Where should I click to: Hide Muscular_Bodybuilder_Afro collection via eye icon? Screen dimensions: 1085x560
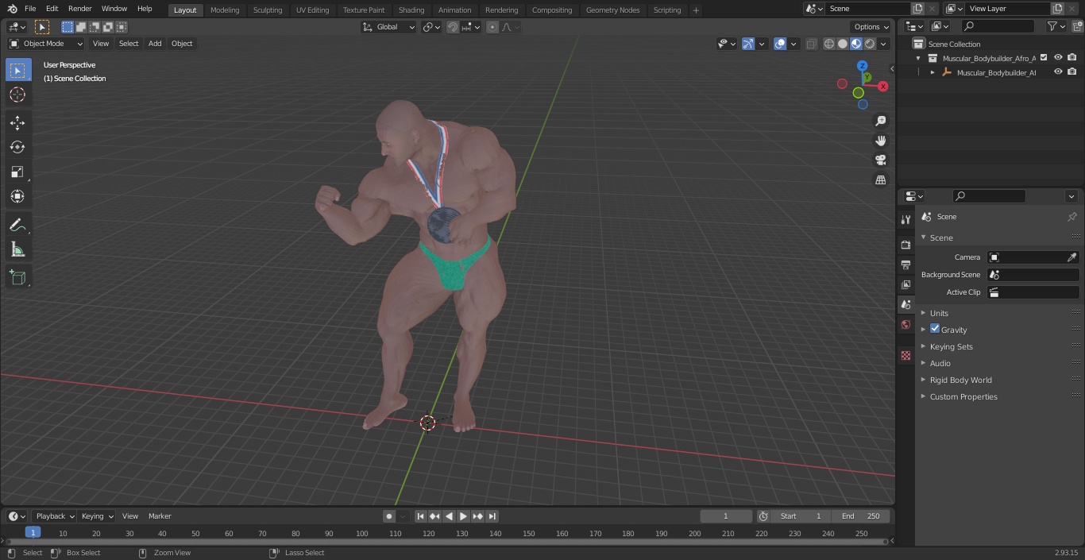coord(1058,58)
